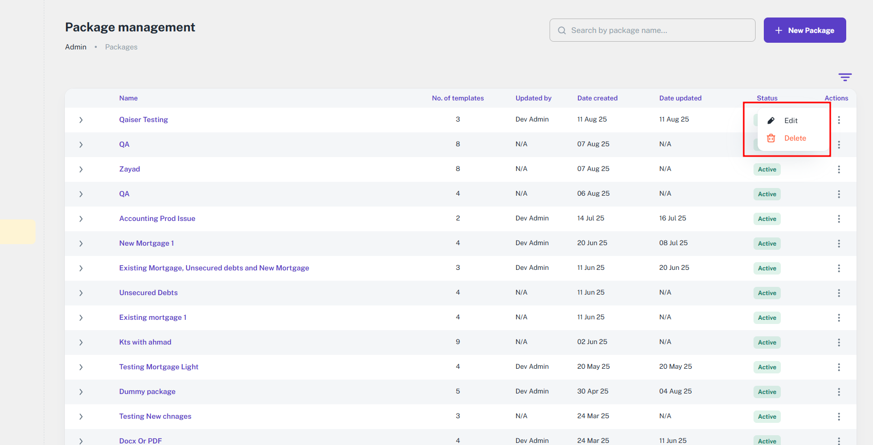Open actions menu for Unsecured Debts row
The width and height of the screenshot is (873, 445).
[838, 293]
